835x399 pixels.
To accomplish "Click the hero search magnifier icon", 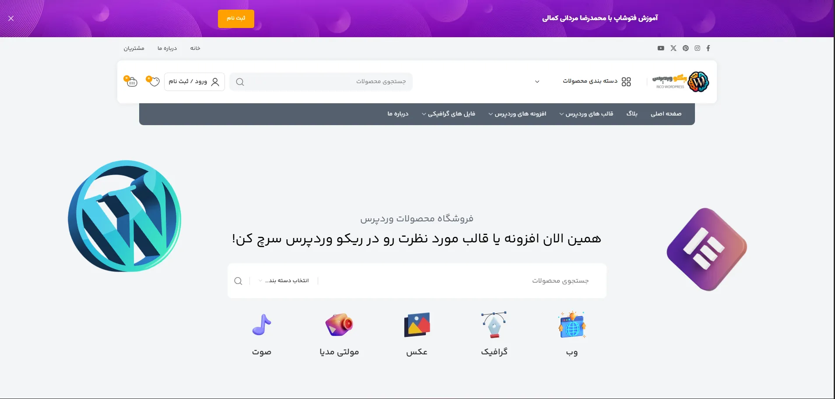I will click(238, 281).
